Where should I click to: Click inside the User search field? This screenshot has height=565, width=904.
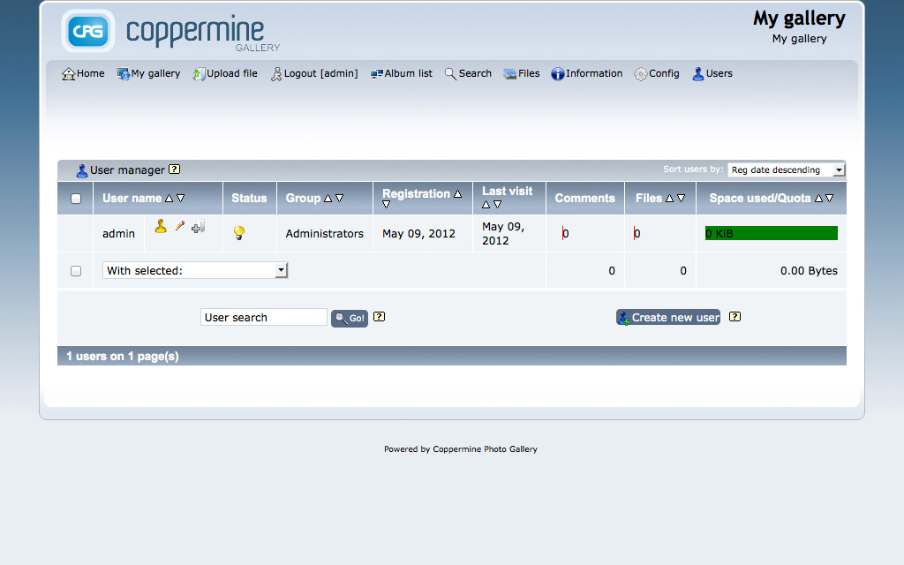click(263, 317)
